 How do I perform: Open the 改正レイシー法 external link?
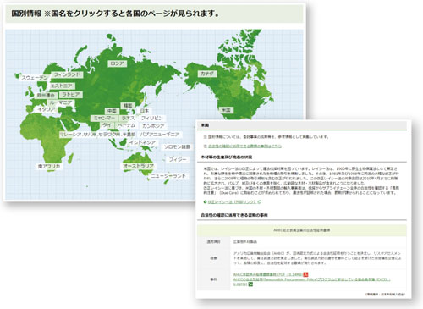(231, 201)
